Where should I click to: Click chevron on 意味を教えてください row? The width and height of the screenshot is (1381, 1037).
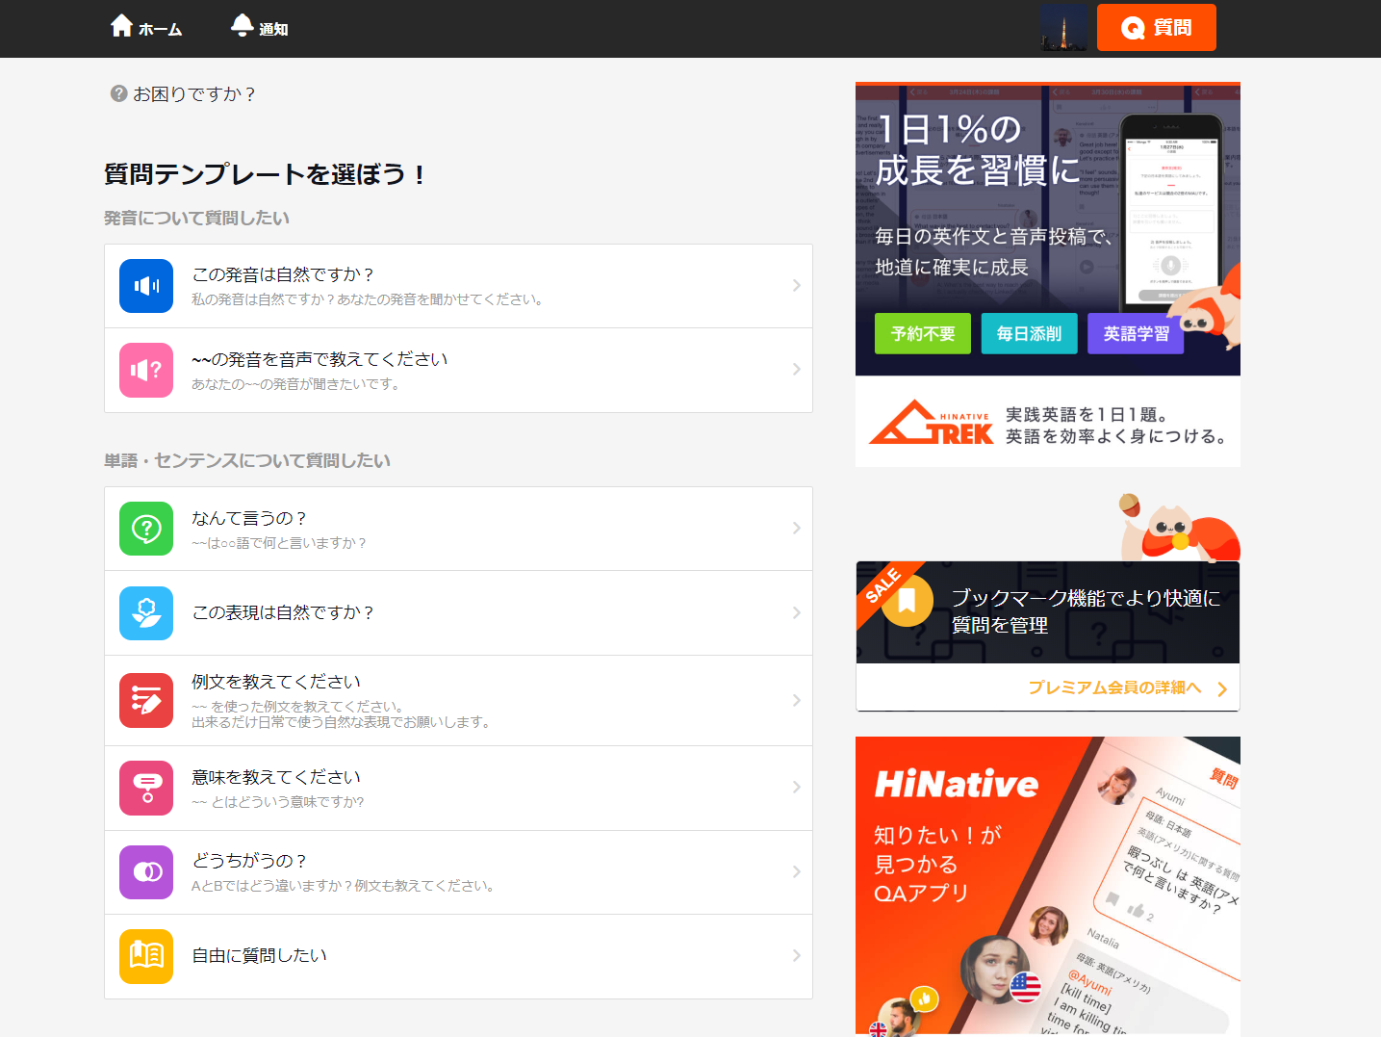796,787
